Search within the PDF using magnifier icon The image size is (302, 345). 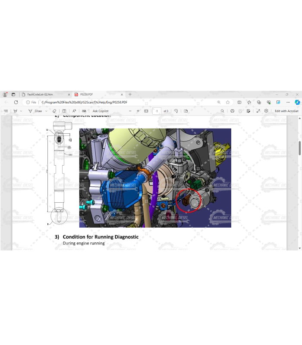(x=223, y=111)
